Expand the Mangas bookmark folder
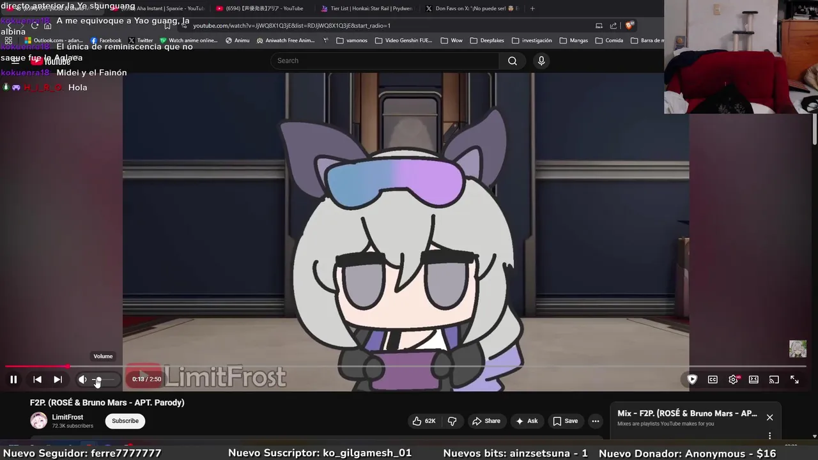 click(574, 40)
